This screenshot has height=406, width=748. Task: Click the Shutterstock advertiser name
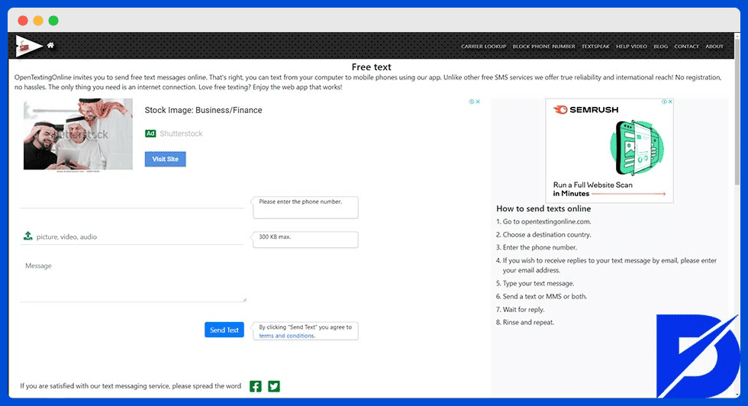point(181,134)
